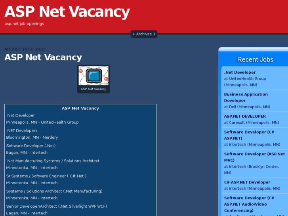Open the ASP Net Vacancy site title

click(x=67, y=12)
